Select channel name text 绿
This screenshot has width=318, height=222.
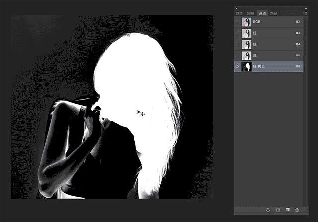255,44
